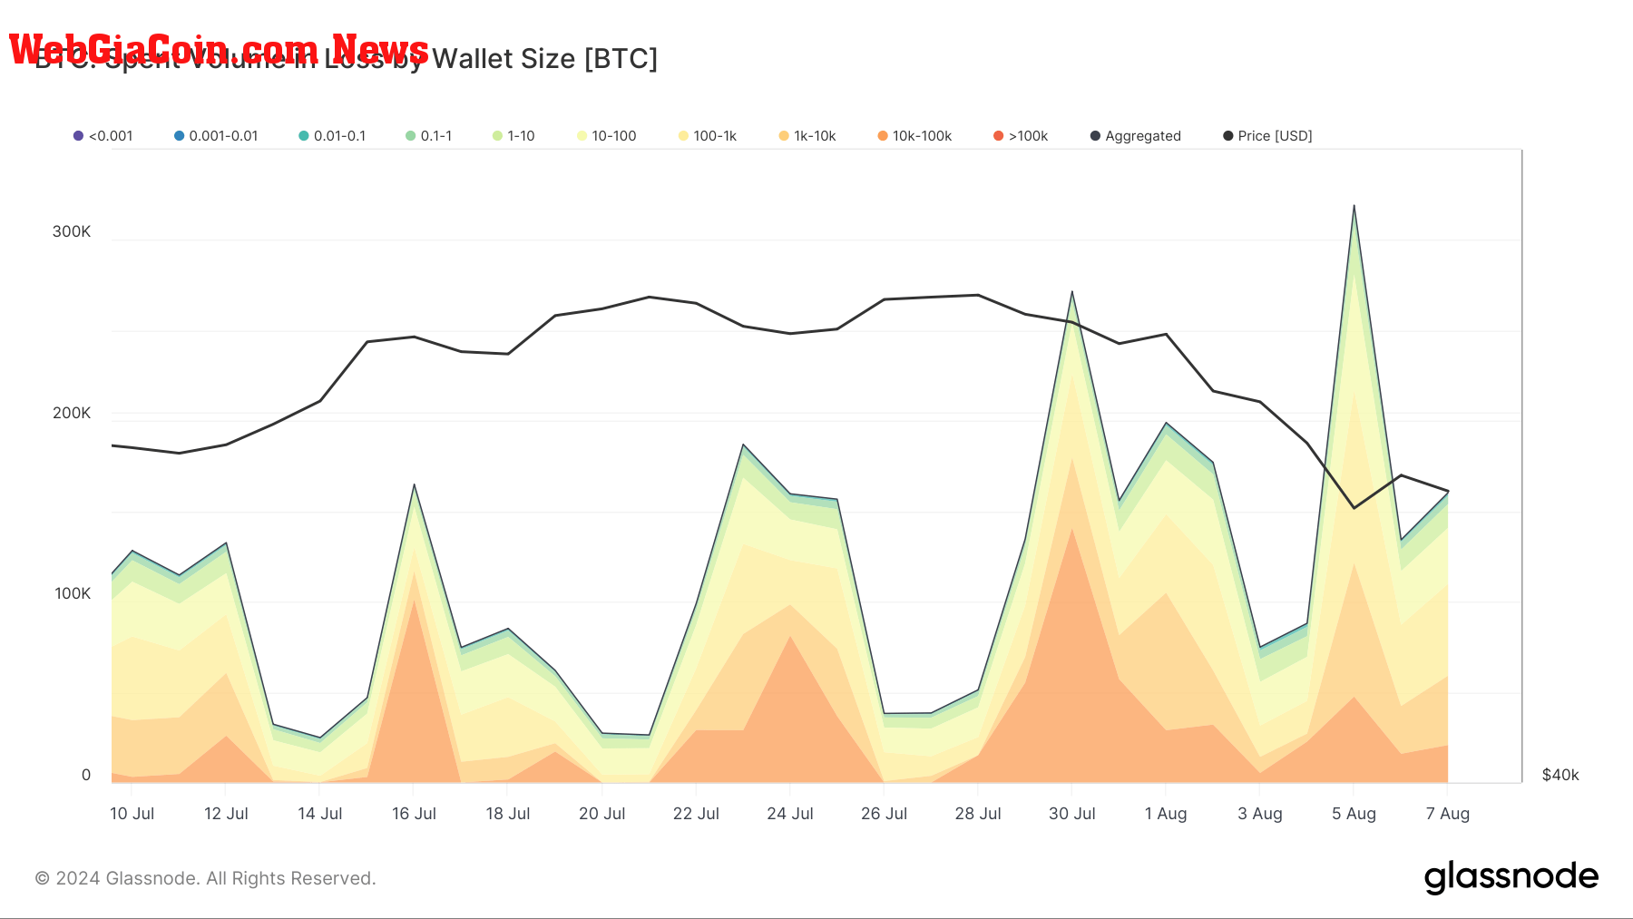1633x919 pixels.
Task: Toggle the 10k-100k legend series
Action: click(914, 136)
